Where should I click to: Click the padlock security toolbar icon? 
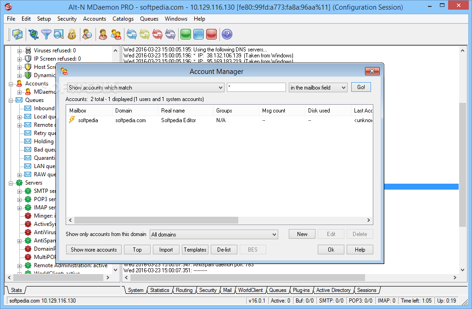pyautogui.click(x=72, y=34)
